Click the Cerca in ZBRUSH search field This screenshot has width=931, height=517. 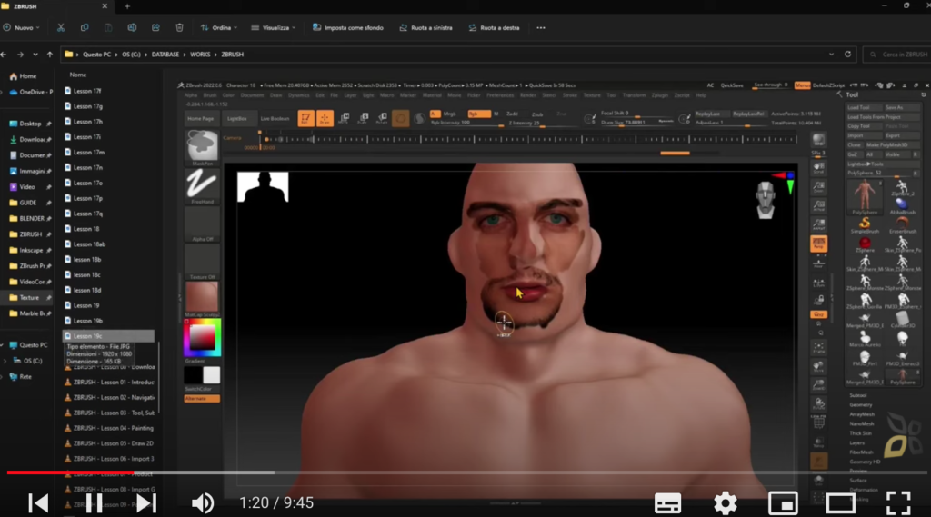click(897, 54)
